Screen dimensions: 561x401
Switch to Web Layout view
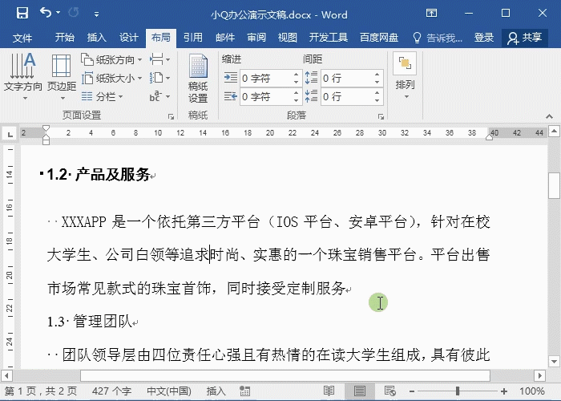click(390, 391)
